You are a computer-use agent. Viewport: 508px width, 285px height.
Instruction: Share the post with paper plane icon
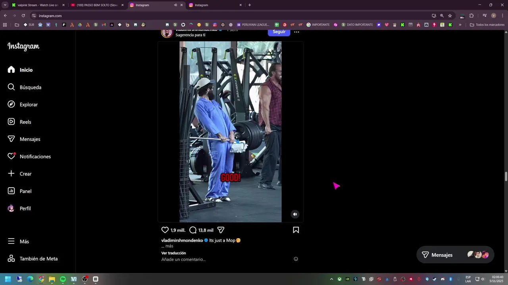[221, 230]
